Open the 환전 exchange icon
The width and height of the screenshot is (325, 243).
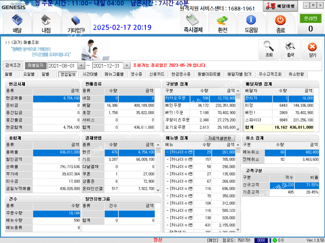(222, 24)
